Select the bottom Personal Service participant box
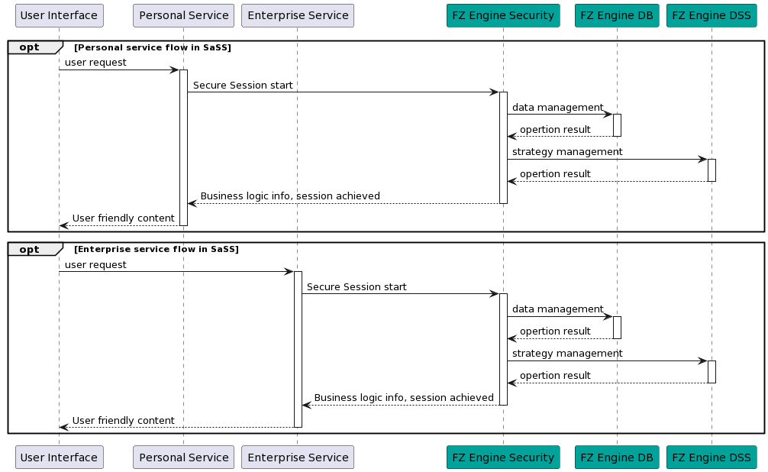This screenshot has height=472, width=768. (183, 457)
